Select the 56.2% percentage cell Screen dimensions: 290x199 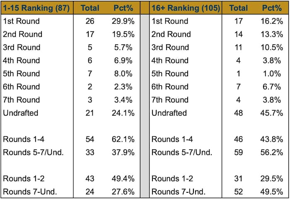[x=272, y=153]
